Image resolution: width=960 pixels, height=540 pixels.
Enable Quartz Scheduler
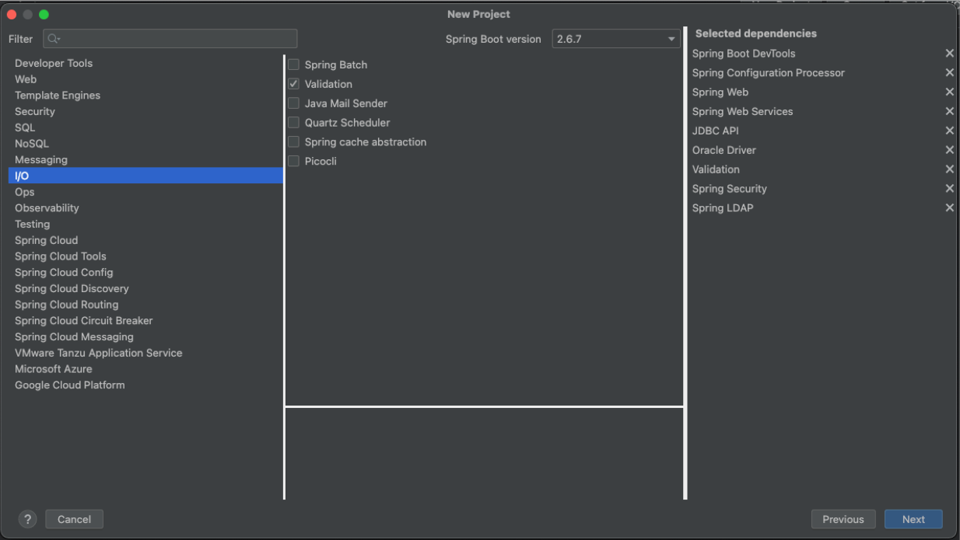coord(293,122)
